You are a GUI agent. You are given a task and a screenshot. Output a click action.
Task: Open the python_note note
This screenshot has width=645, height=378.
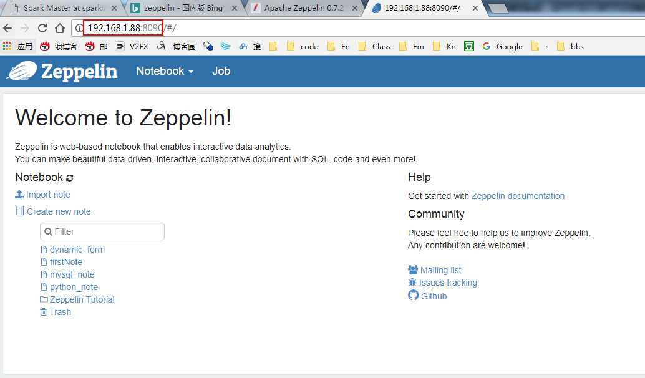click(x=69, y=287)
